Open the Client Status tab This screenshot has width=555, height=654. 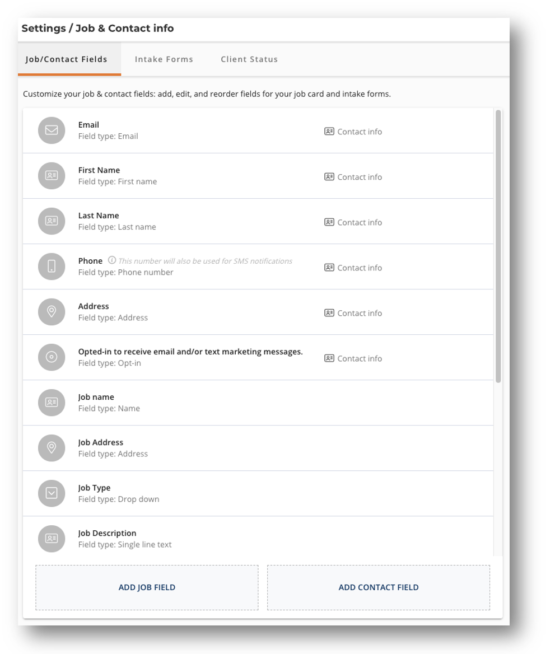(249, 59)
